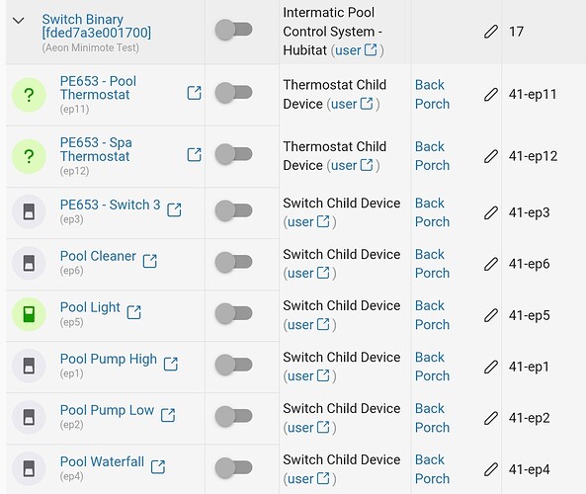Toggle the Switch Binary parent device switch
This screenshot has width=586, height=494.
(233, 30)
